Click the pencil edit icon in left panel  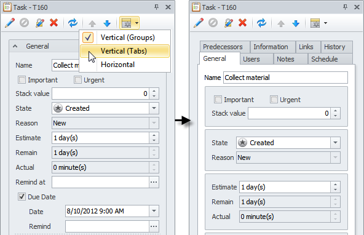[x=10, y=23]
